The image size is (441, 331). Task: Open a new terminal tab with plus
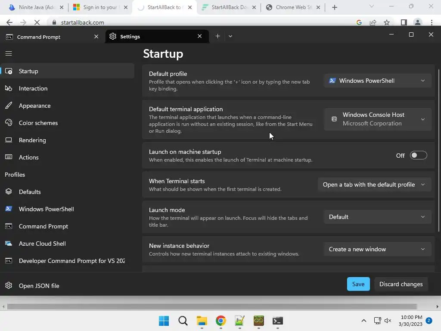click(x=217, y=36)
